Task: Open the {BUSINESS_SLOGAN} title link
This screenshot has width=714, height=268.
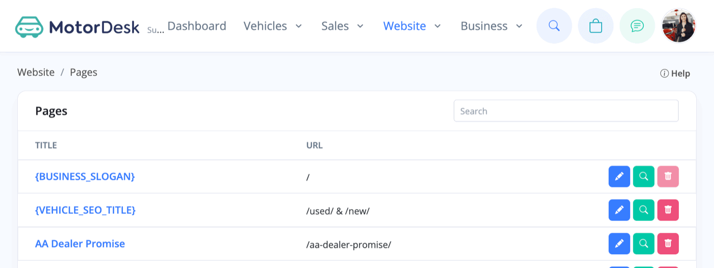Action: tap(85, 176)
